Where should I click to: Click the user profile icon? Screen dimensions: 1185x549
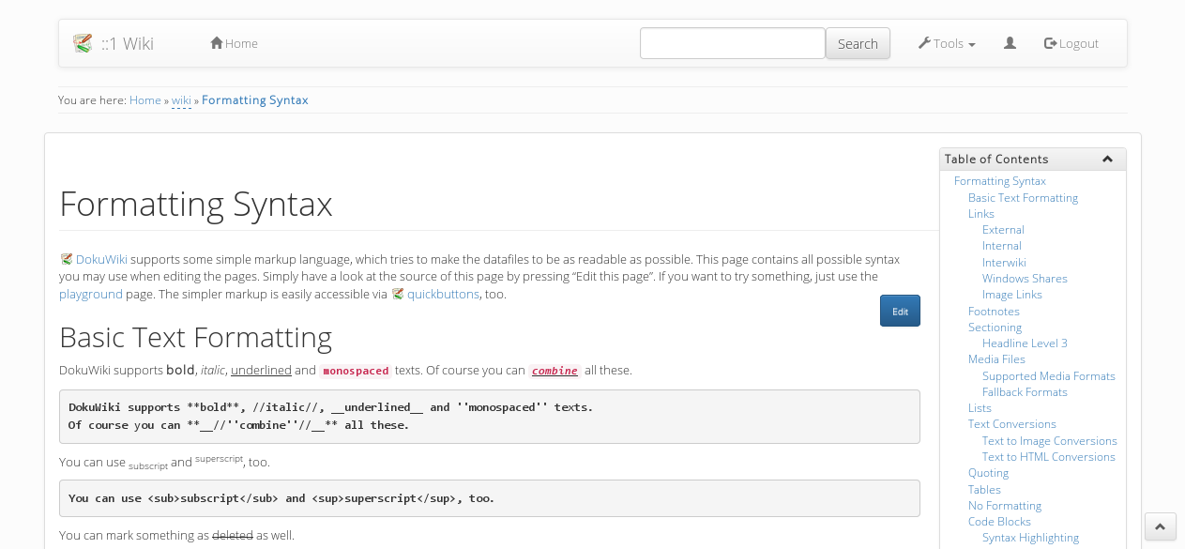click(x=1010, y=43)
